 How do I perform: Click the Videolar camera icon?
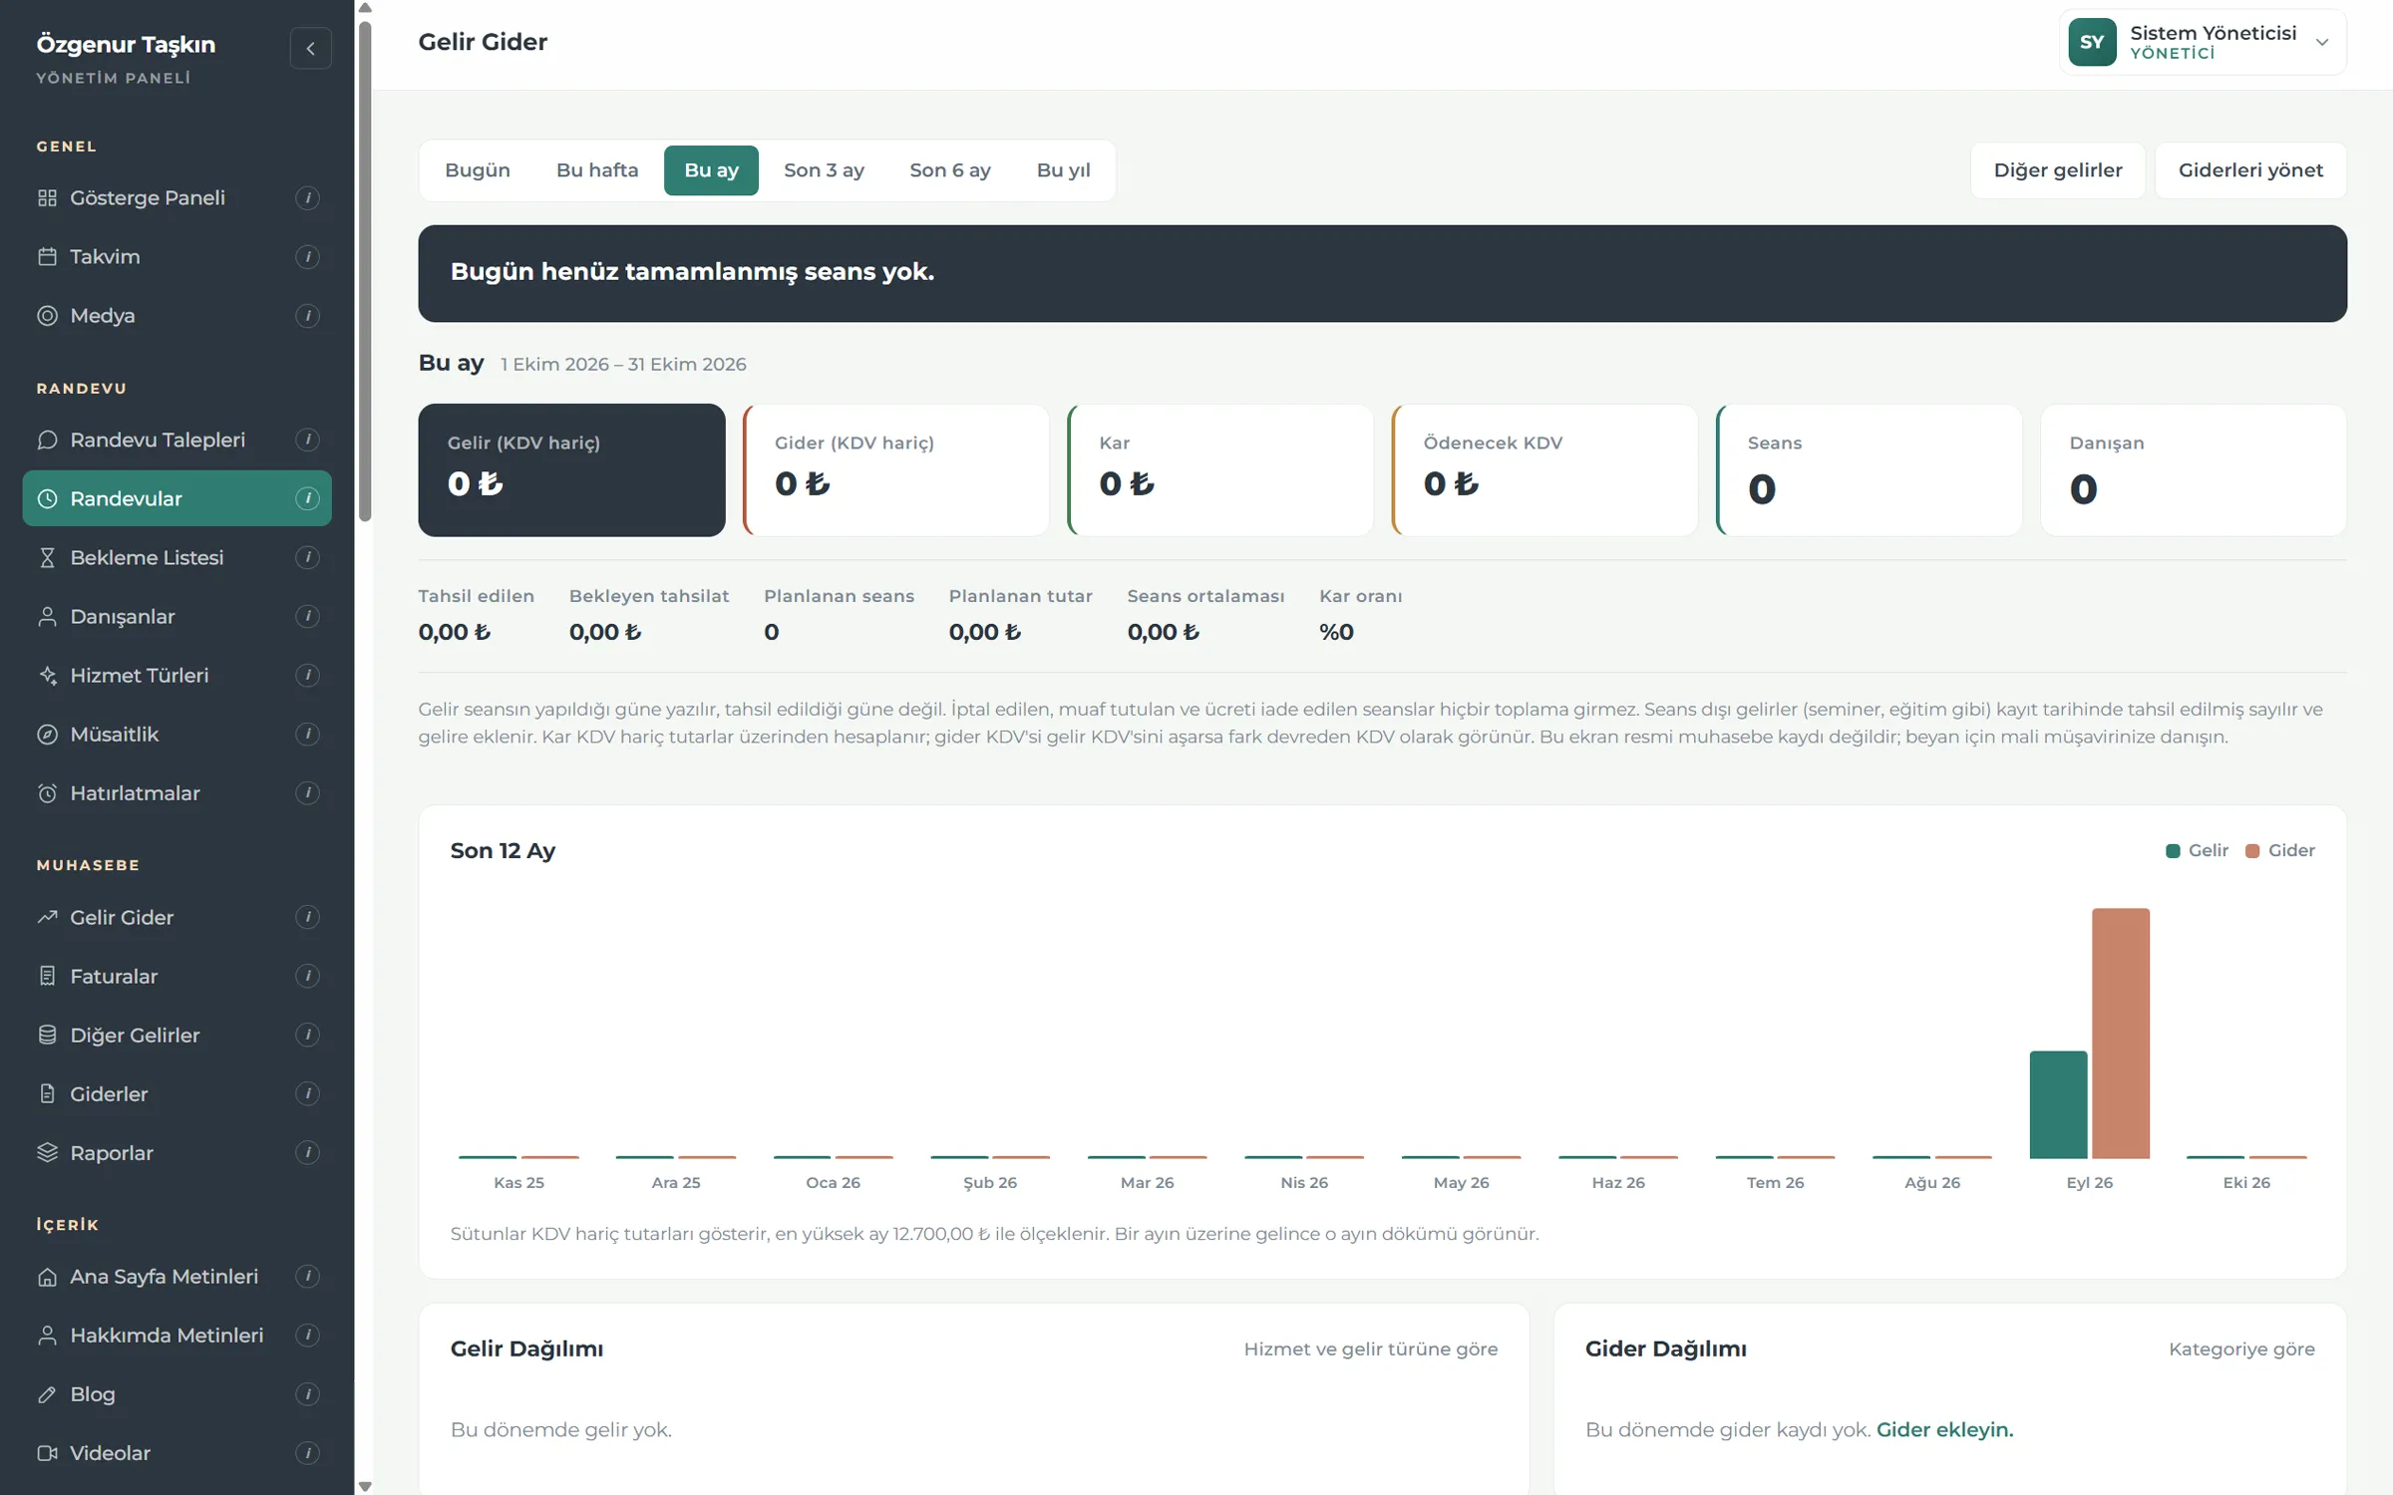coord(47,1452)
